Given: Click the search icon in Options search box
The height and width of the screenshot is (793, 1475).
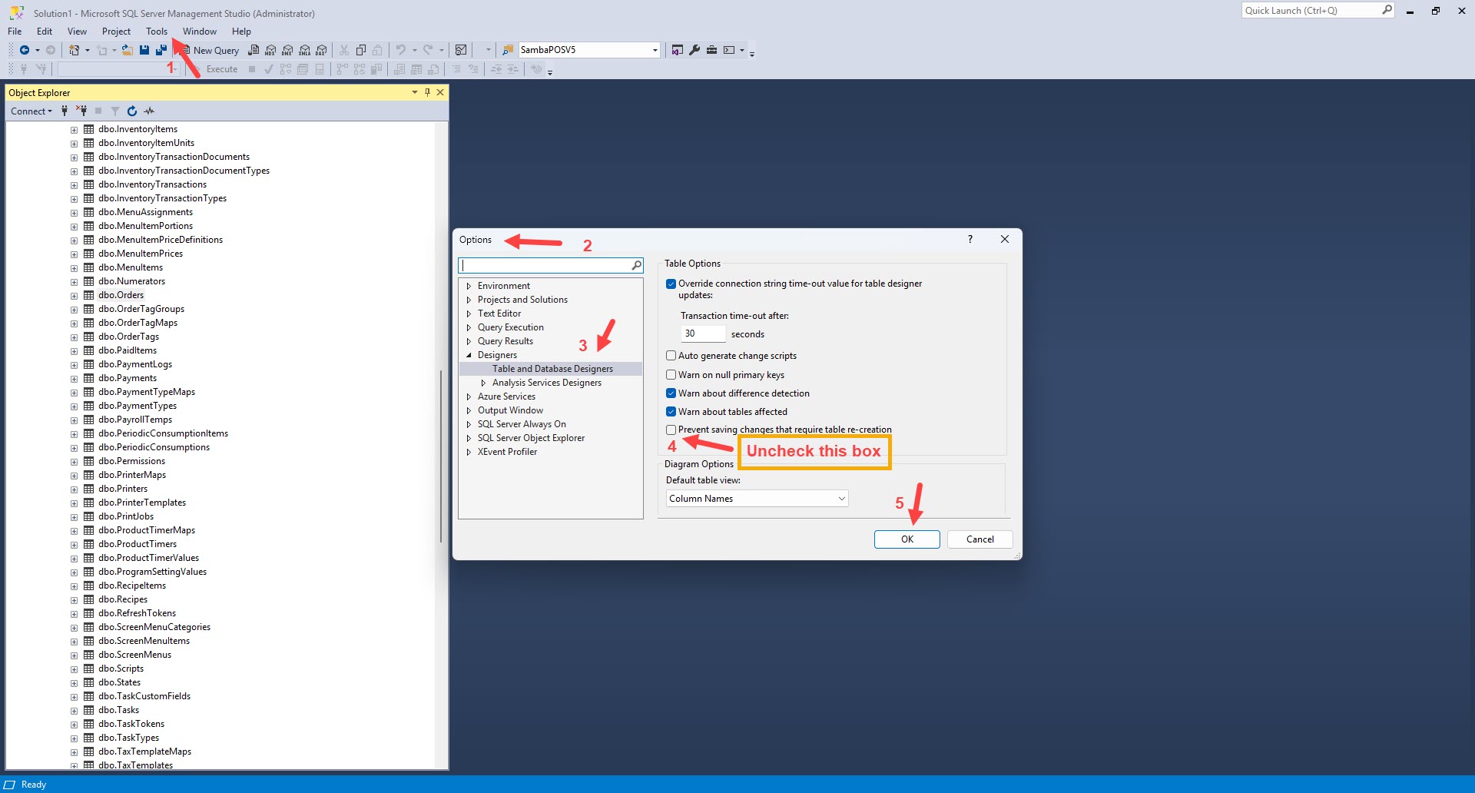Looking at the screenshot, I should coord(636,265).
